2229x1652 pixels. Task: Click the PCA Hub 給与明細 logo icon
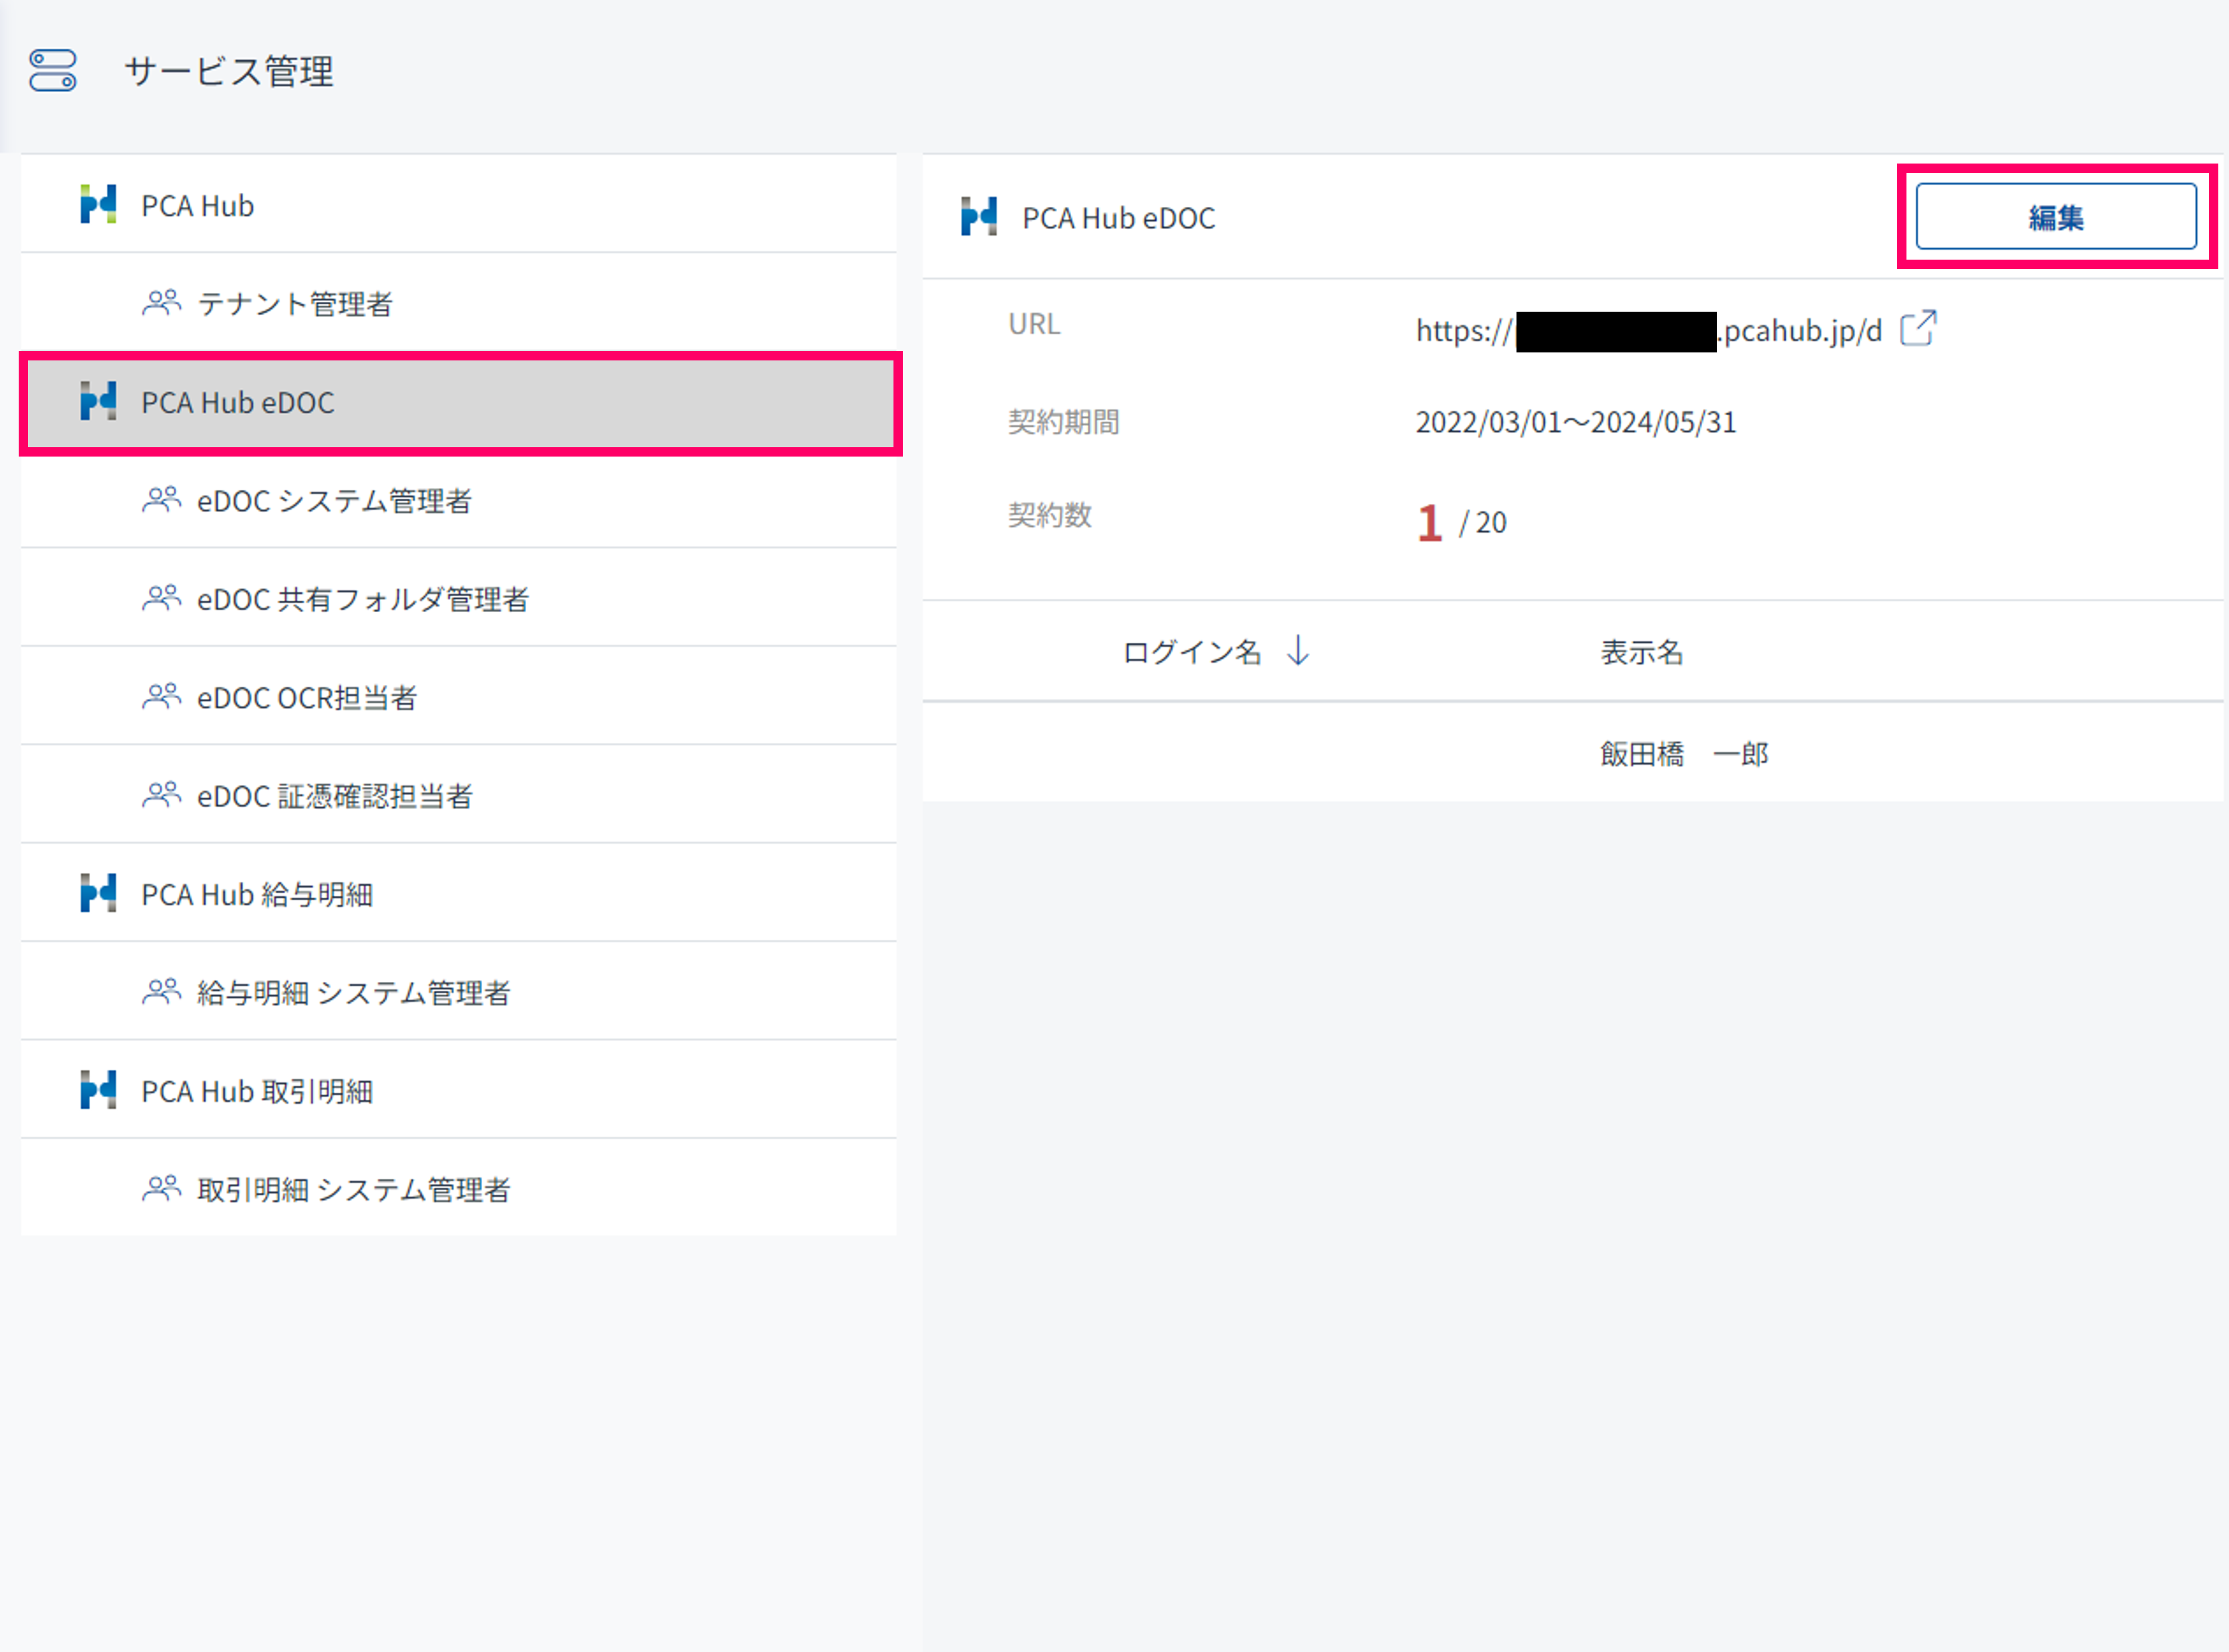click(98, 893)
